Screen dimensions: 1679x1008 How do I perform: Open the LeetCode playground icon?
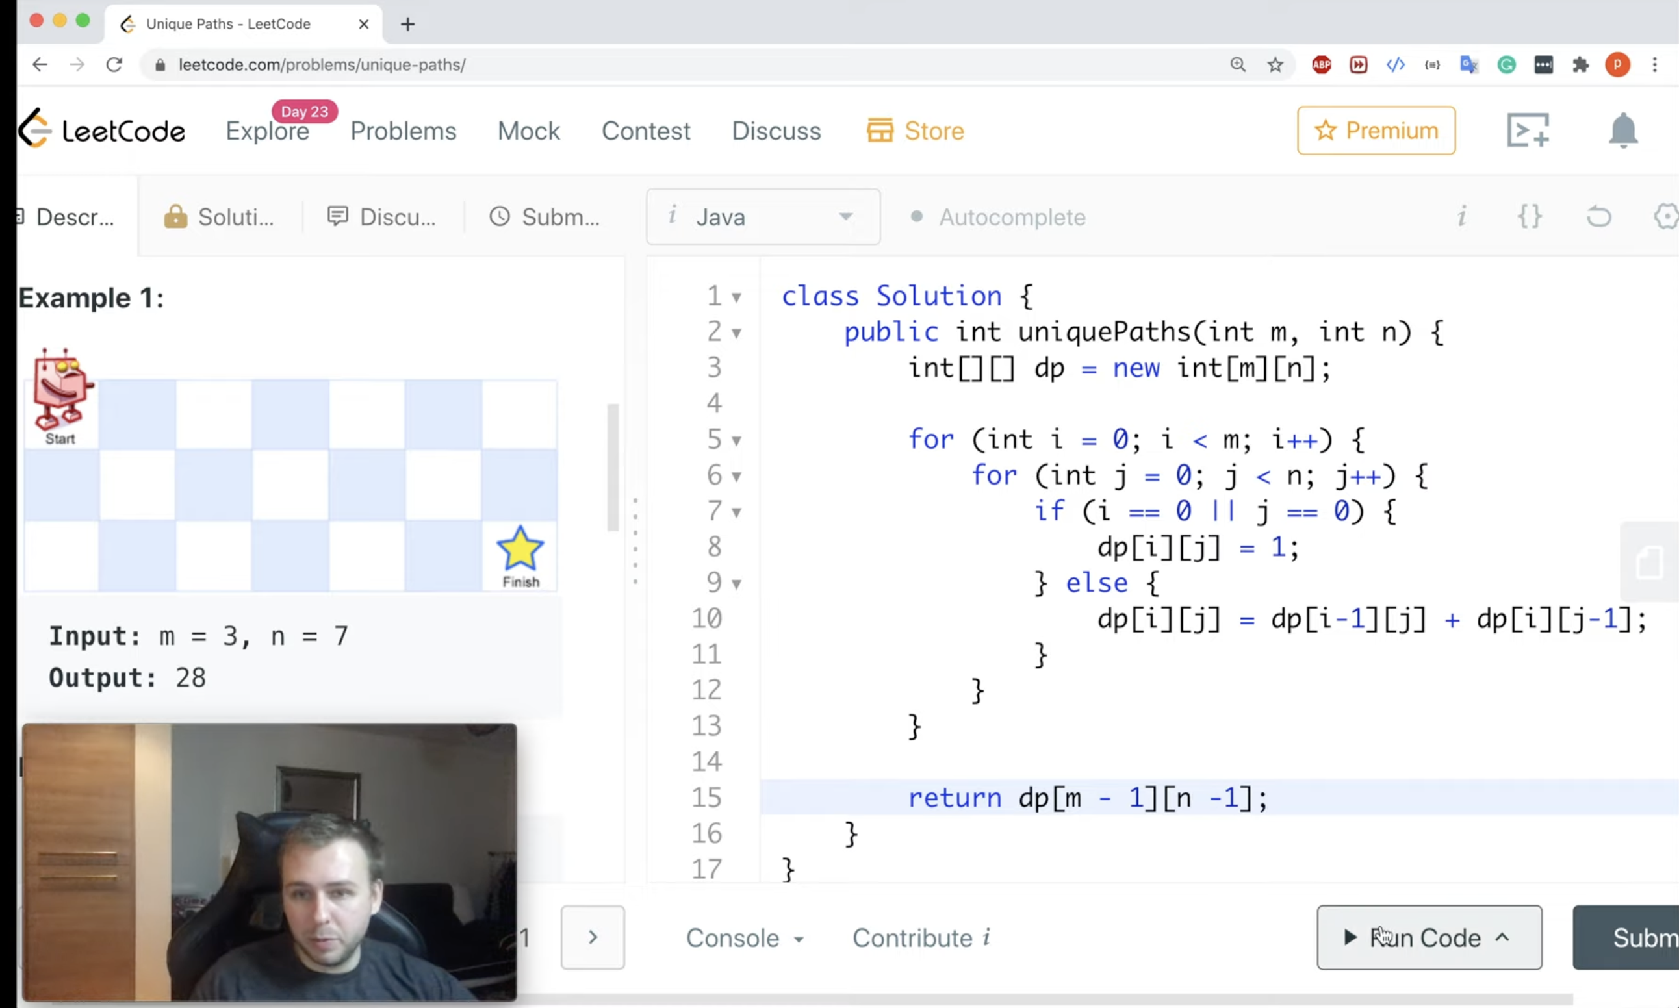[x=1528, y=130]
